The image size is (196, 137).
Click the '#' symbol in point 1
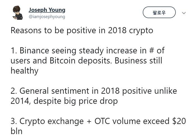point(151,51)
